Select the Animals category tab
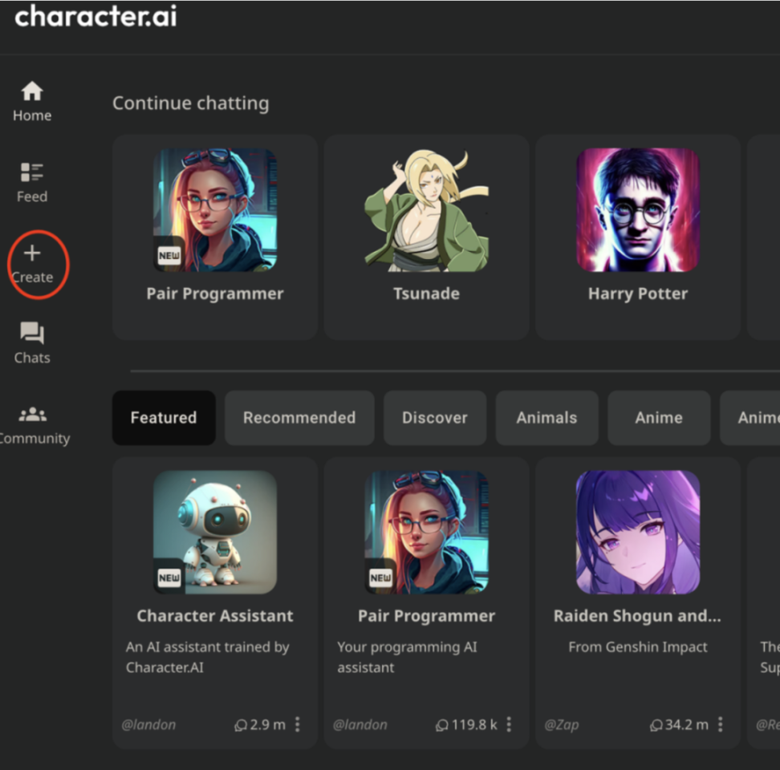This screenshot has width=780, height=770. [546, 418]
